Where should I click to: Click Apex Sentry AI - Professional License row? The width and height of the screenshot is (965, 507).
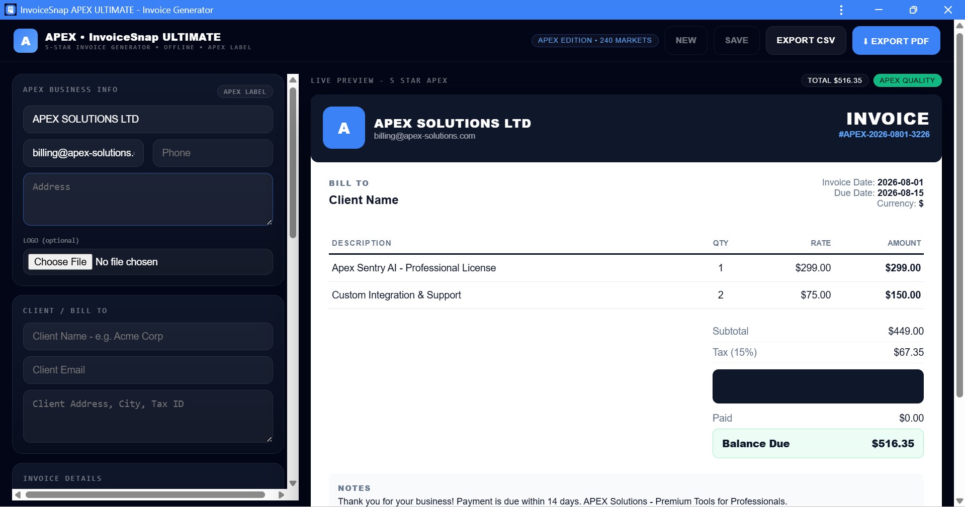coord(626,268)
